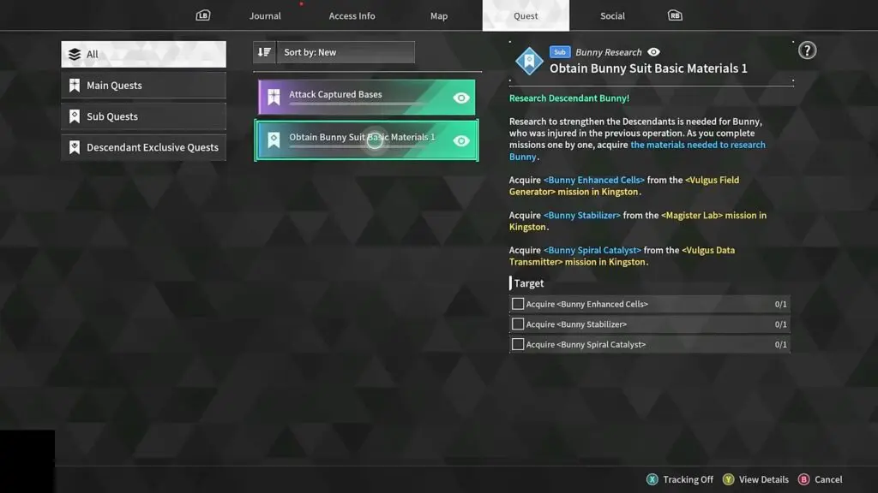Toggle tracking eye on Obtain Bunny Suit quest
Viewport: 878px width, 493px height.
(x=461, y=140)
